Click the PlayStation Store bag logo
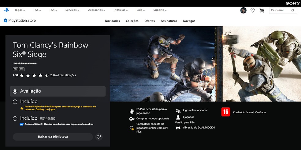Image resolution: width=301 pixels, height=150 pixels. (x=6, y=21)
